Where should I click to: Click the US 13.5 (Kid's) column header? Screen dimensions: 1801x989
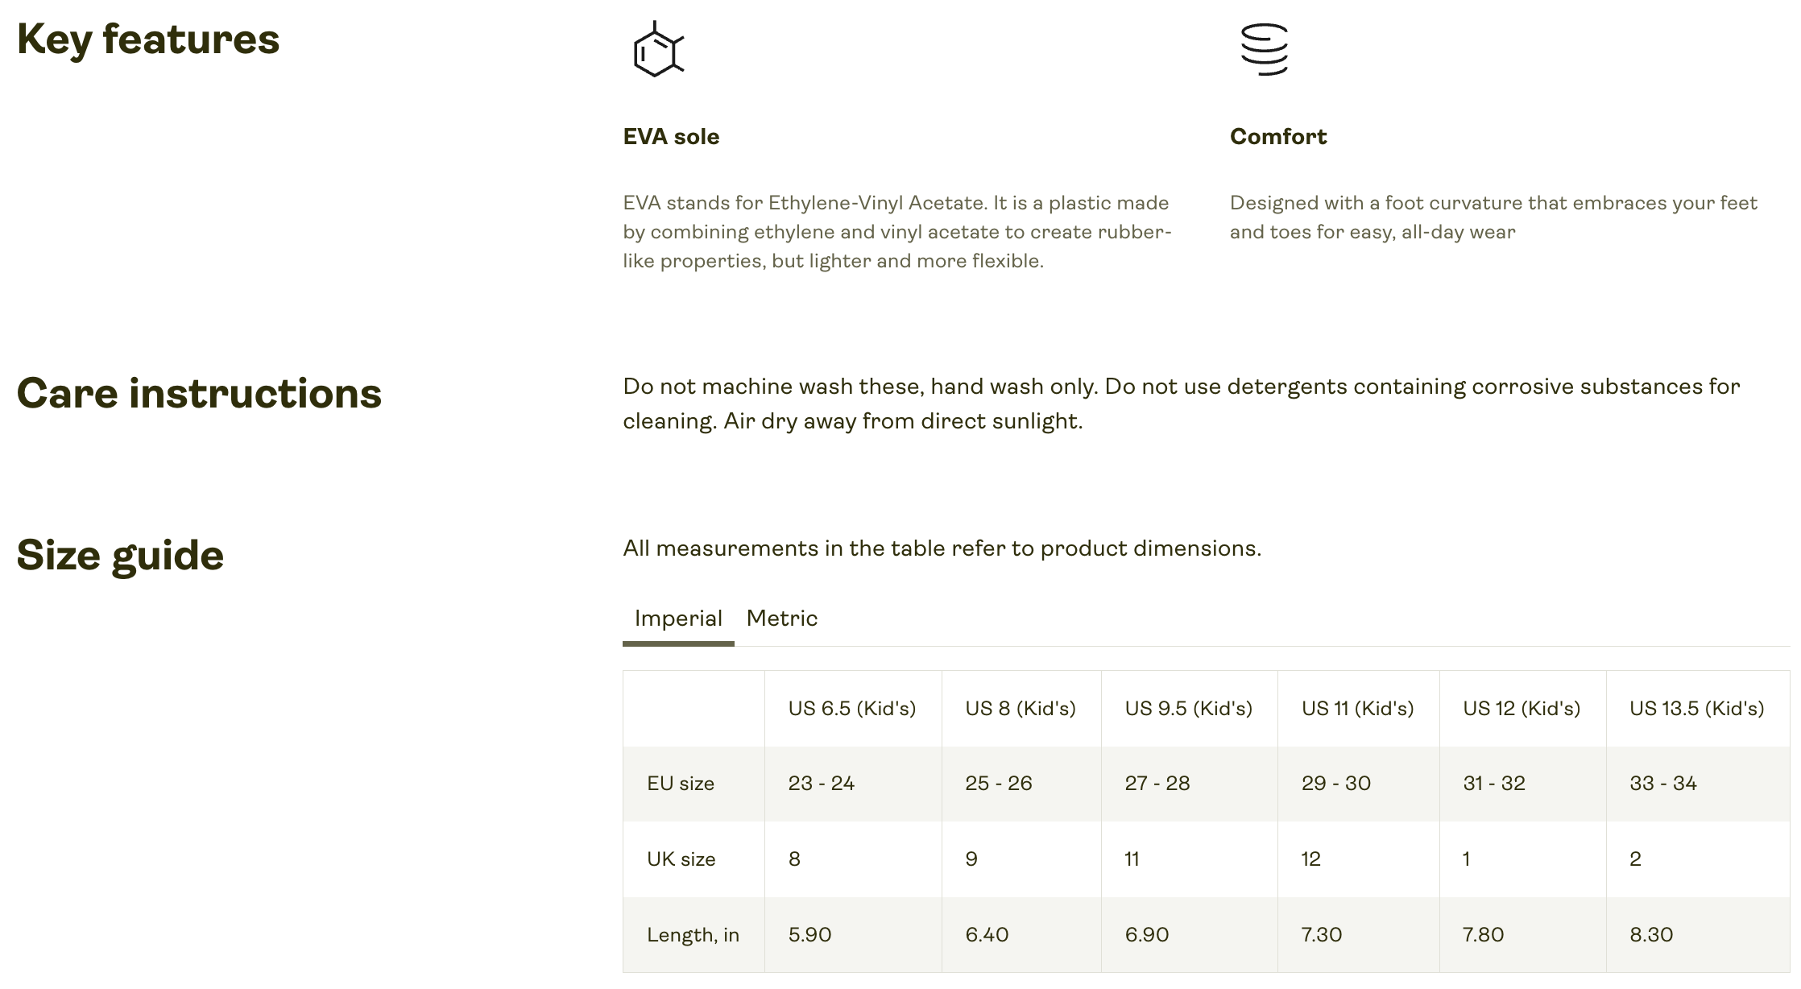point(1696,709)
